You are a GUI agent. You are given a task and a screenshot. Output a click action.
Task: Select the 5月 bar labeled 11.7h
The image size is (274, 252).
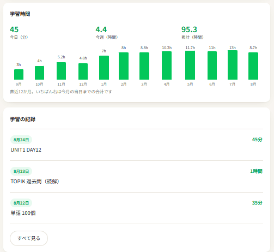190,65
